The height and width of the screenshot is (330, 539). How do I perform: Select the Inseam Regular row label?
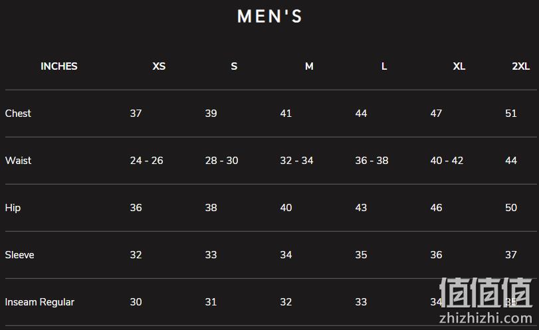(x=39, y=302)
